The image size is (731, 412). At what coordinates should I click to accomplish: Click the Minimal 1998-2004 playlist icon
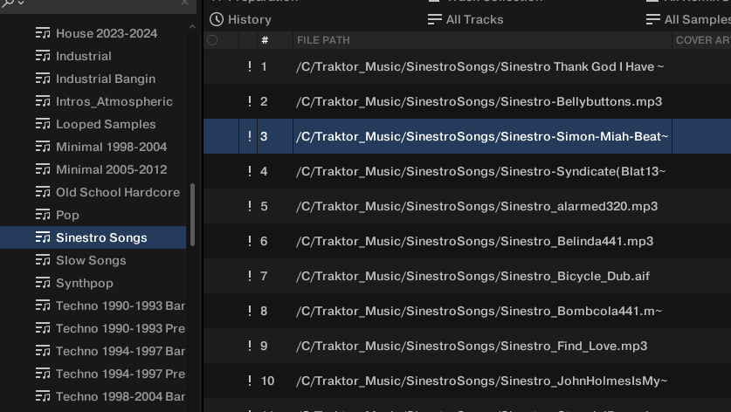(43, 147)
